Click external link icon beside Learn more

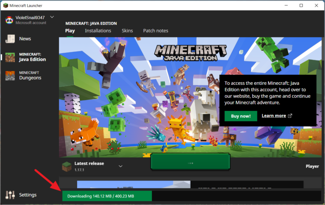coord(290,116)
